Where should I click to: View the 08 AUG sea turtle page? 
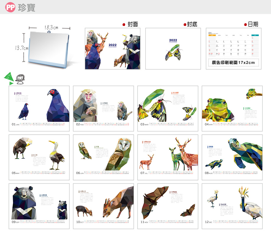[232, 157]
